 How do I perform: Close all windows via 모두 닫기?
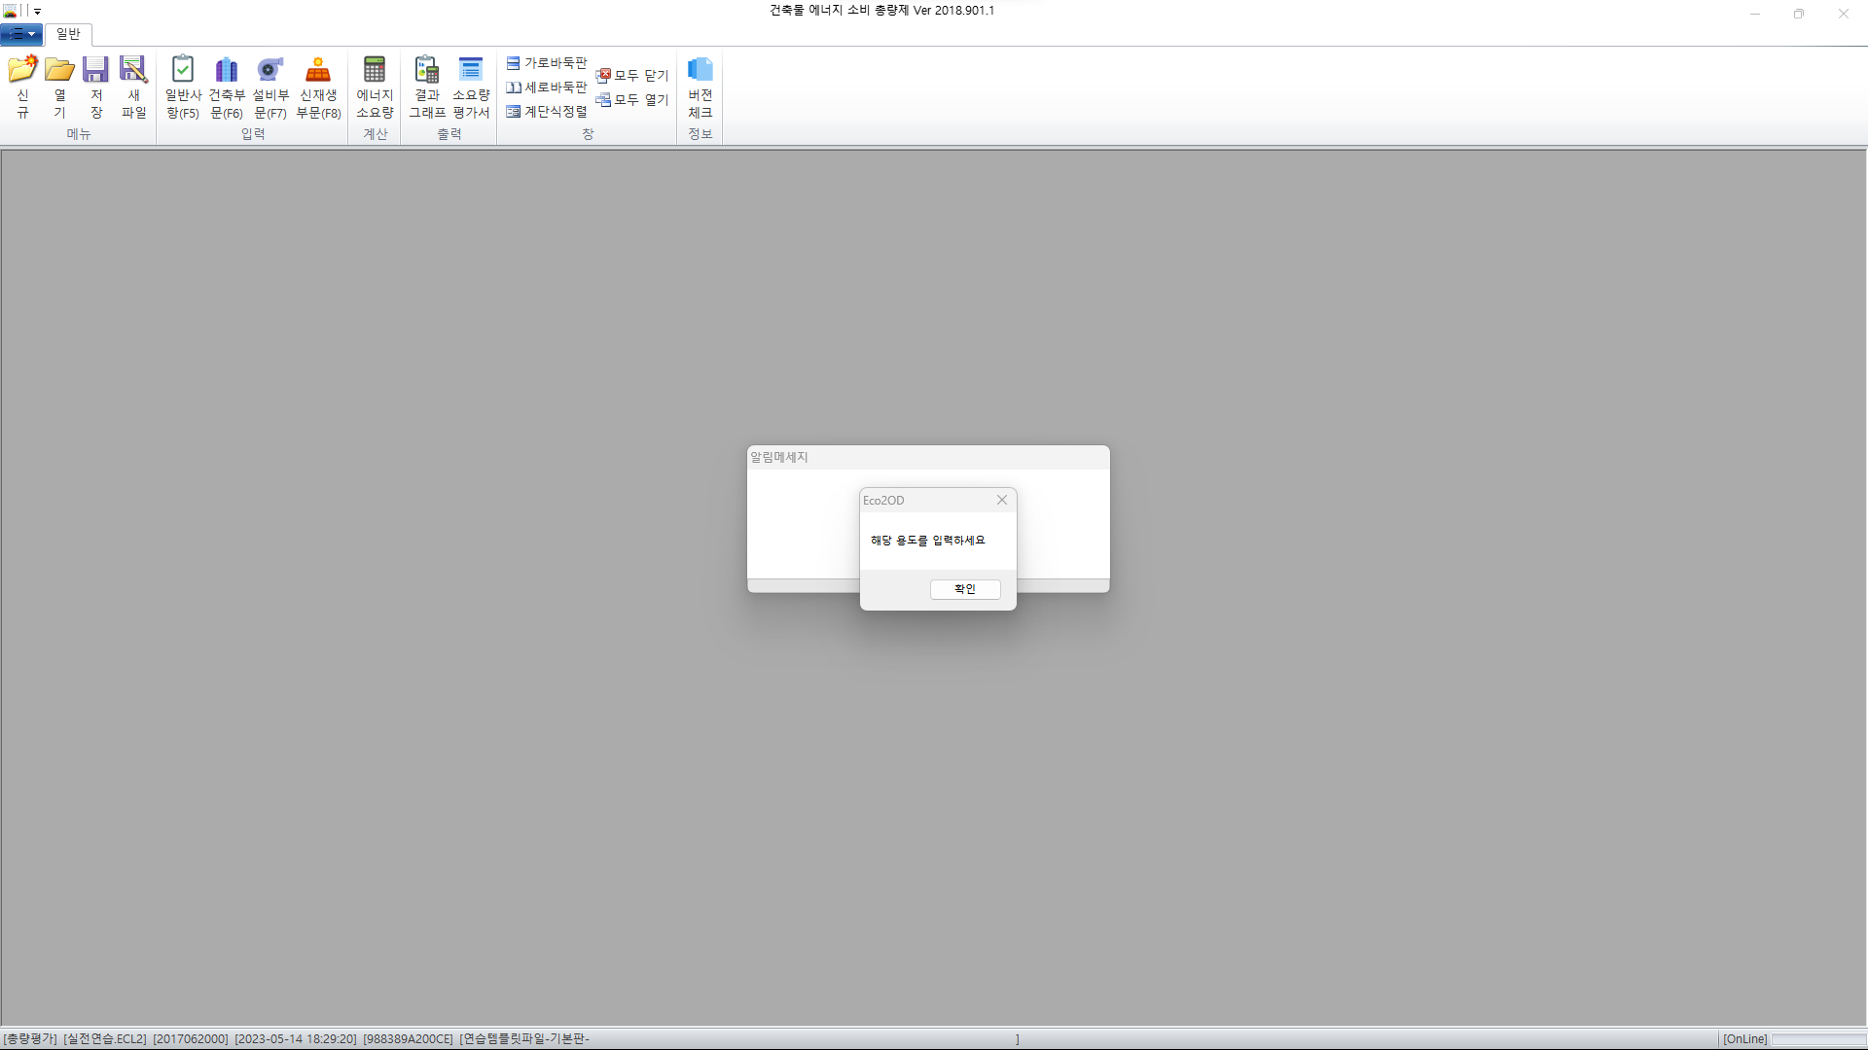632,76
